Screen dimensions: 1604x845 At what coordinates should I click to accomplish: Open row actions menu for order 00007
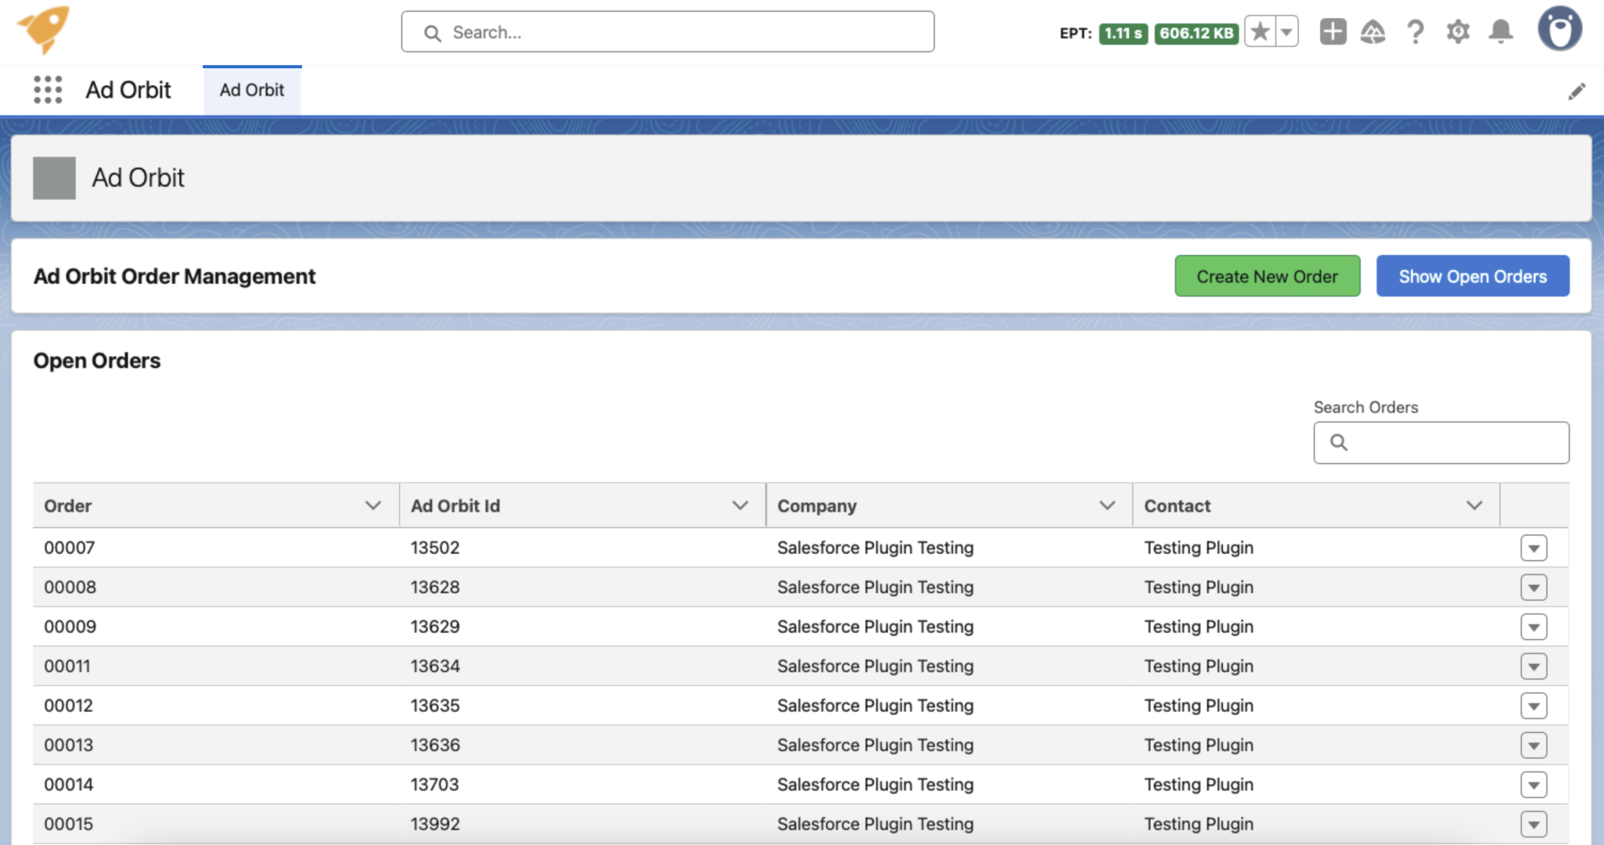click(x=1533, y=548)
